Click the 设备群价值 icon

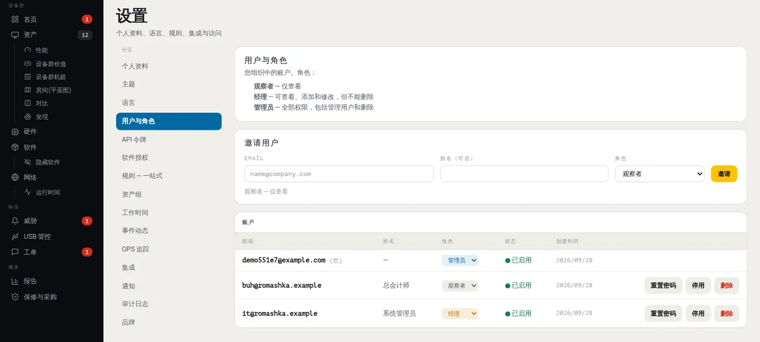28,63
